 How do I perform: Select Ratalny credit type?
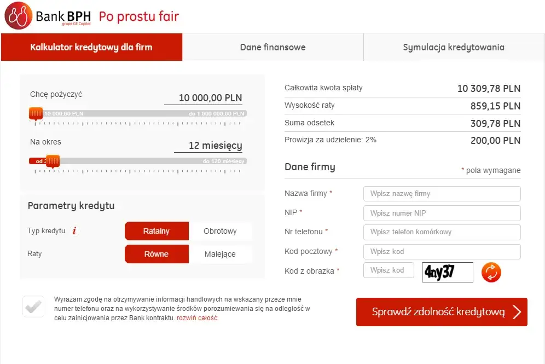[156, 231]
